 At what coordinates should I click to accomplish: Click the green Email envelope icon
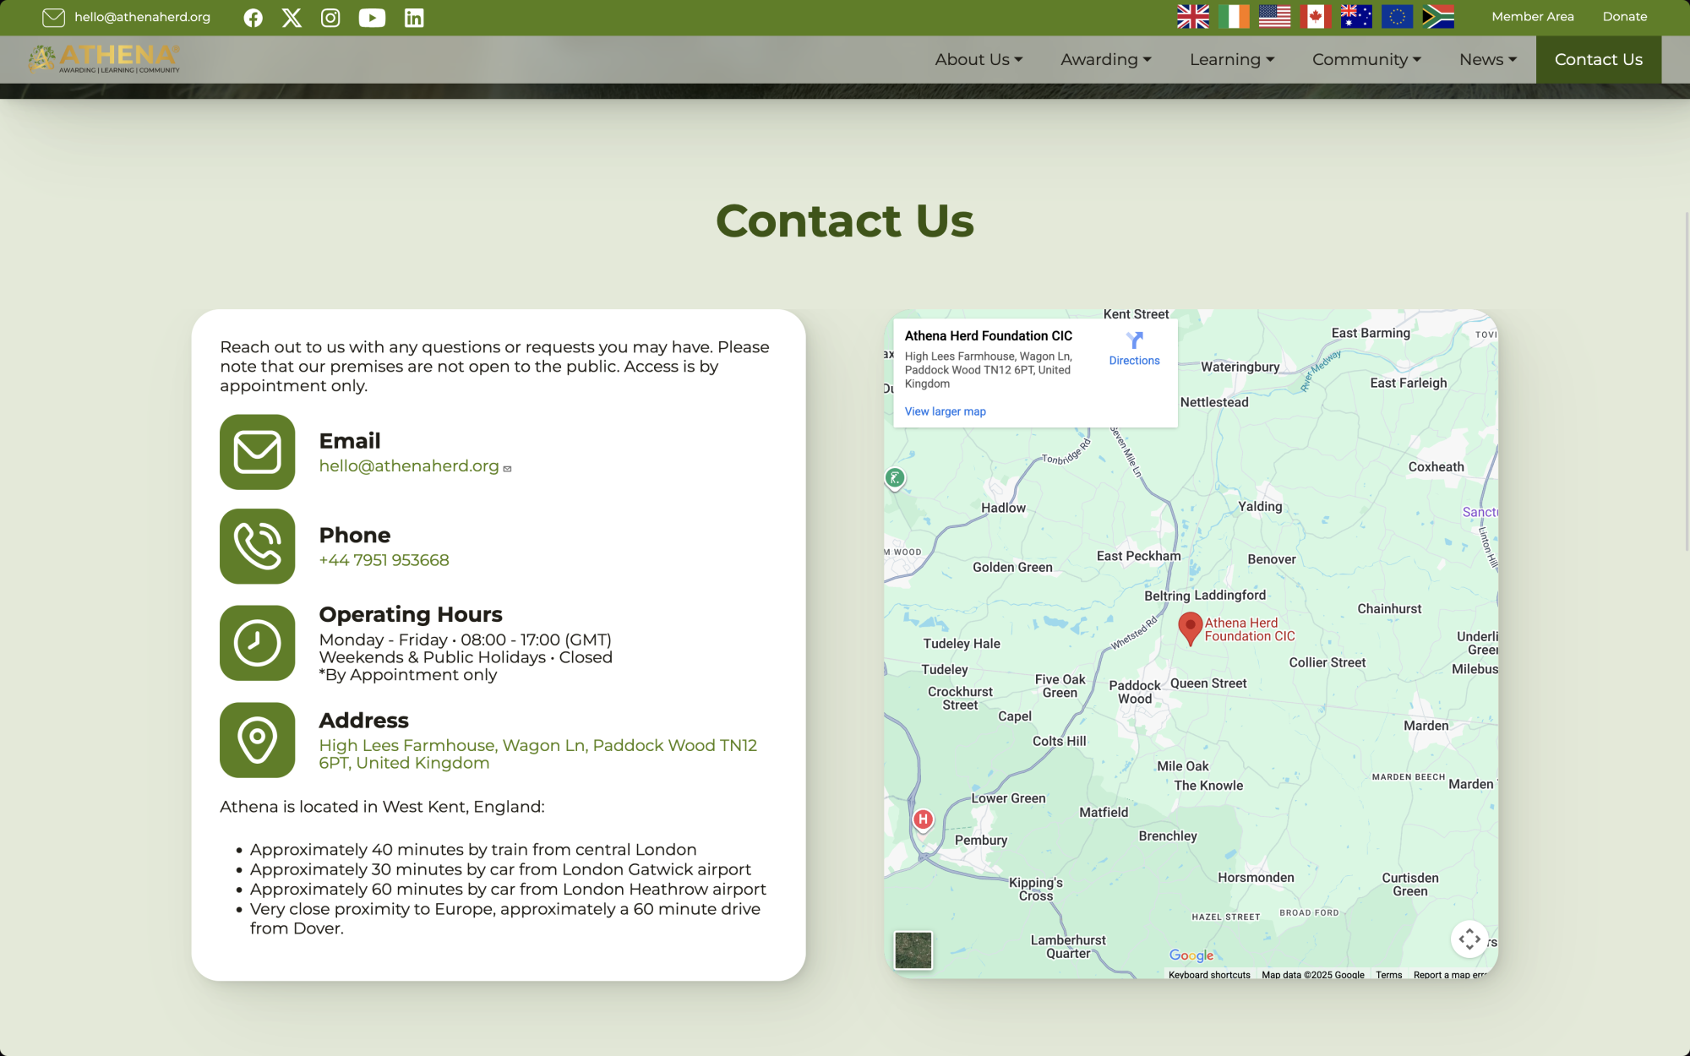coord(258,452)
